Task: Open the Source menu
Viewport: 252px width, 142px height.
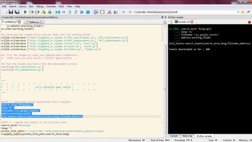Action: (22, 6)
